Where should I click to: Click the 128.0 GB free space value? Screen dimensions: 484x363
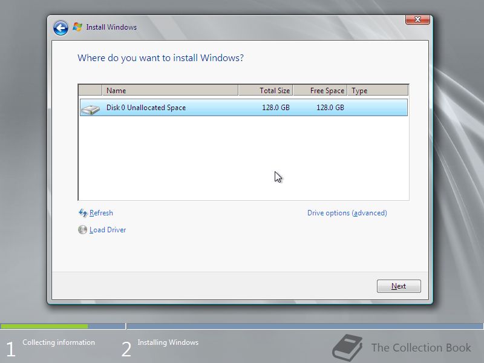pos(330,108)
